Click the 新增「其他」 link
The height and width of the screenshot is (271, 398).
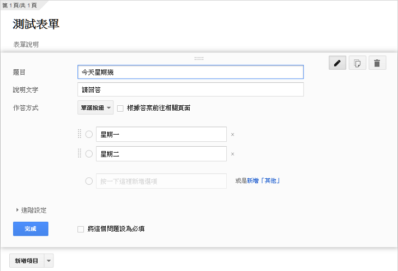point(264,181)
